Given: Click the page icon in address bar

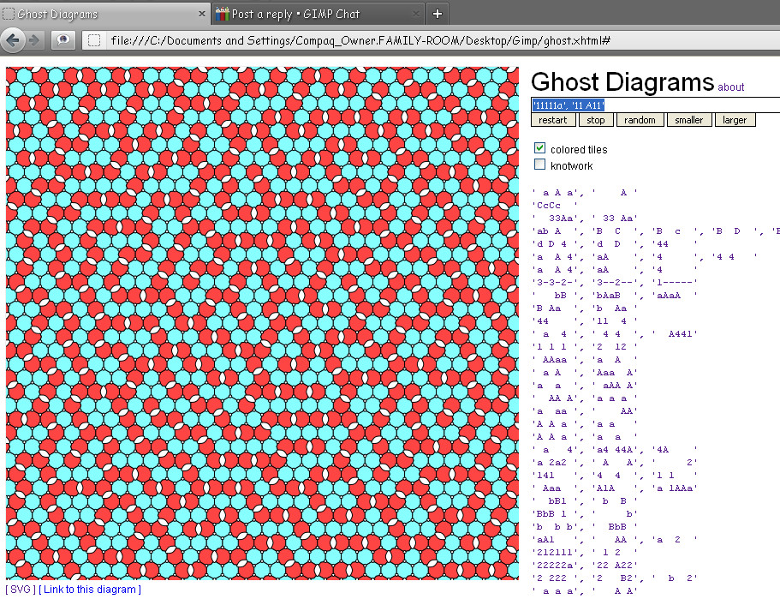Looking at the screenshot, I should click(x=94, y=40).
